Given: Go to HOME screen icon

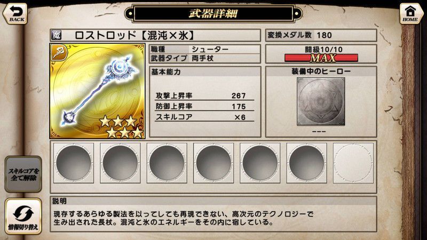Looking at the screenshot, I should click(410, 14).
